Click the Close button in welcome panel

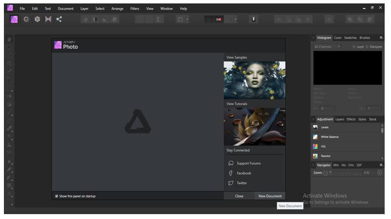239,196
